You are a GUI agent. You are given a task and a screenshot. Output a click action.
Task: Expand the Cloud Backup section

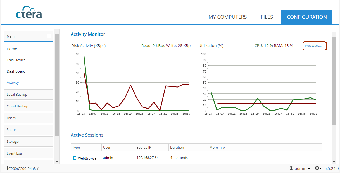tap(28, 106)
